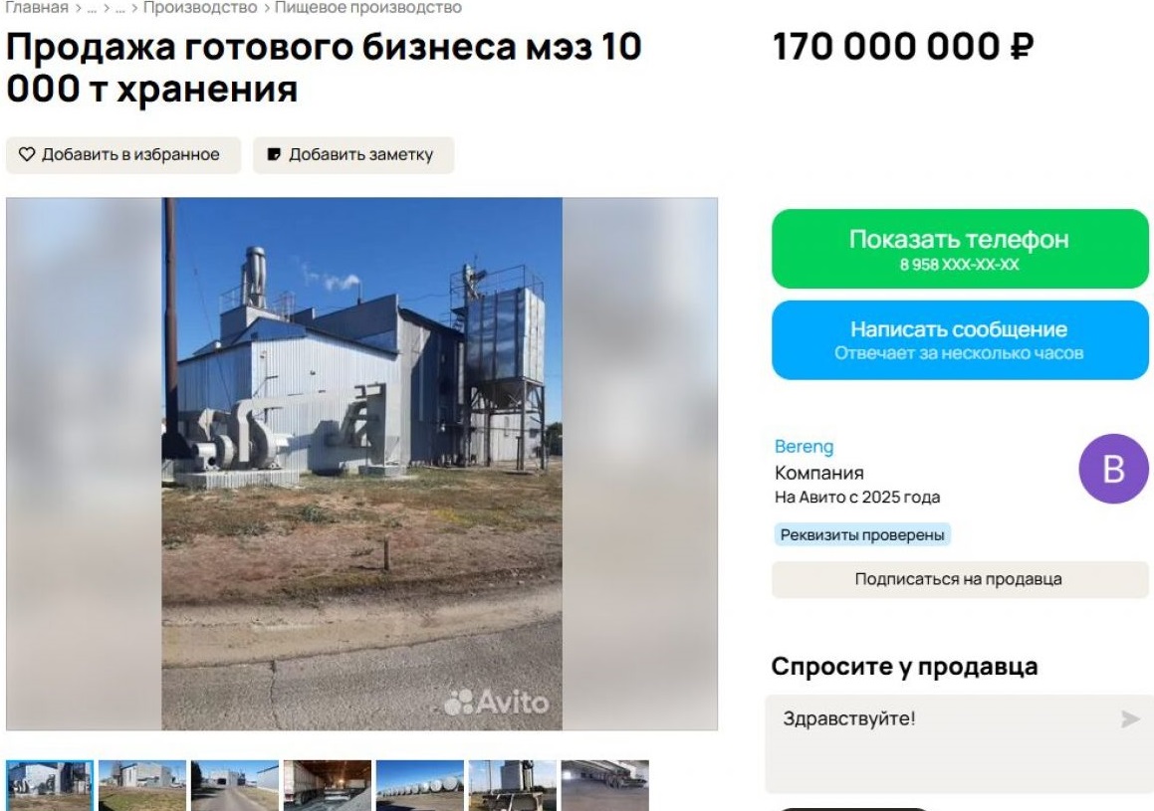Click the heart icon for favorites

point(27,154)
